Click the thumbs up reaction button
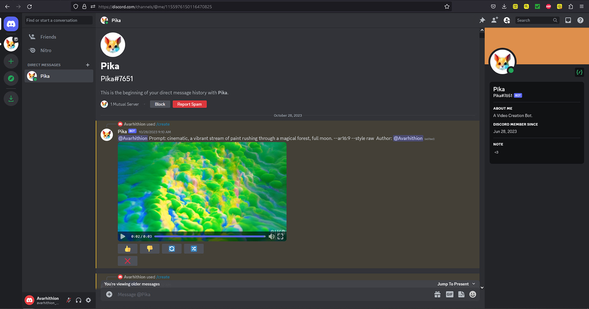This screenshot has height=309, width=589. point(128,249)
